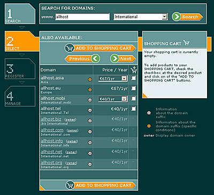
Task: Click the allhost.asia domain name text
Action: point(52,78)
